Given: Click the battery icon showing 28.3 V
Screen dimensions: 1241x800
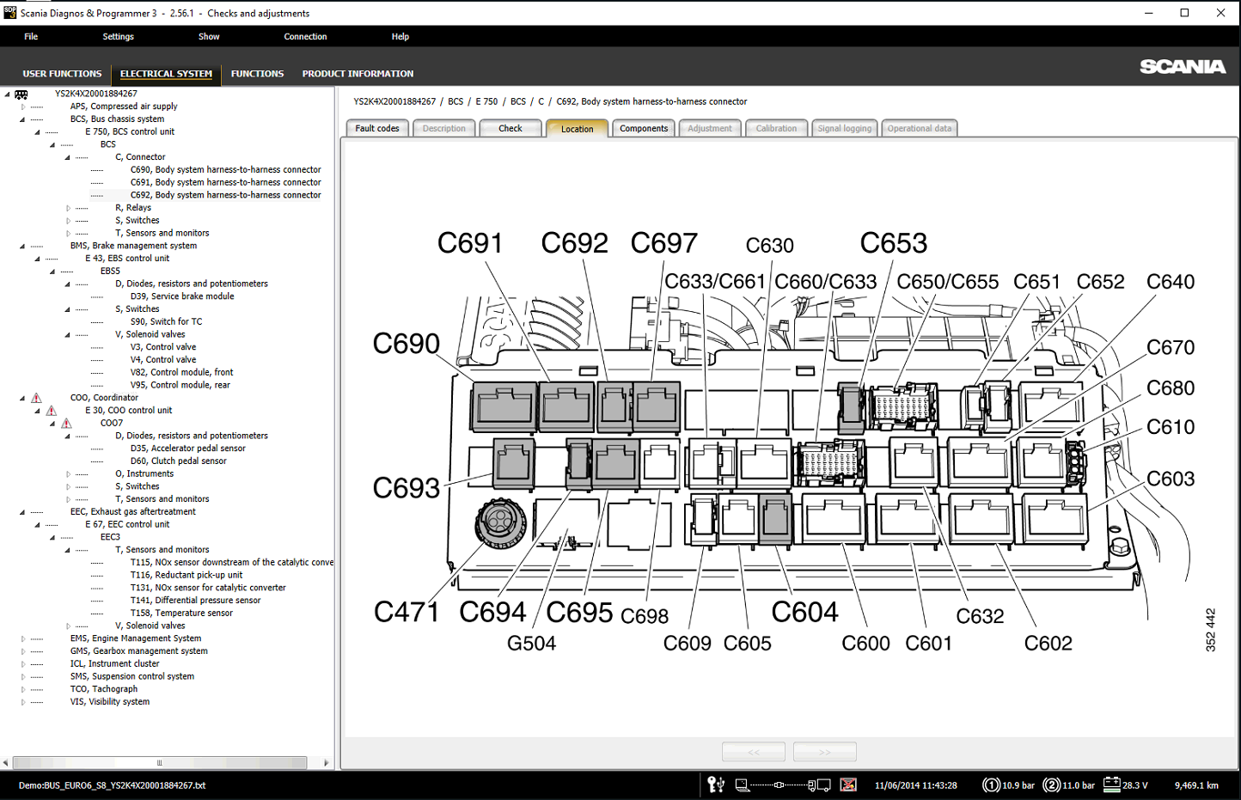Looking at the screenshot, I should tap(1113, 785).
